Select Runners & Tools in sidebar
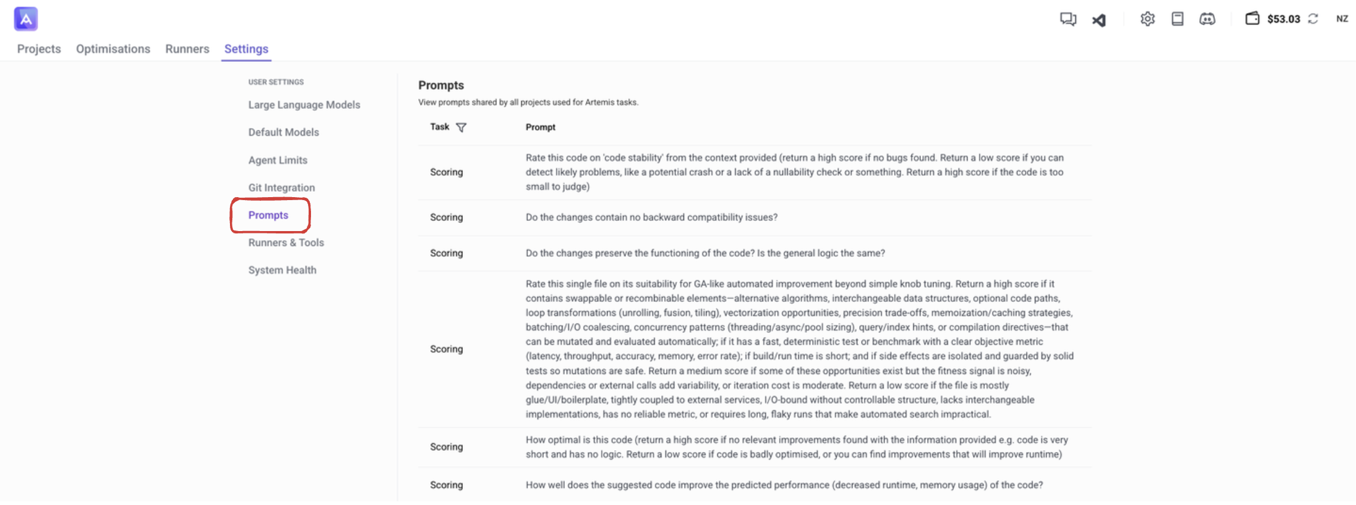This screenshot has width=1356, height=505. coord(286,242)
